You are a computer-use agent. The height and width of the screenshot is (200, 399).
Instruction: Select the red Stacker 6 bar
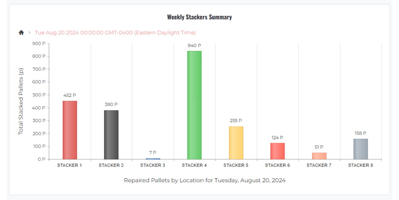coord(277,151)
